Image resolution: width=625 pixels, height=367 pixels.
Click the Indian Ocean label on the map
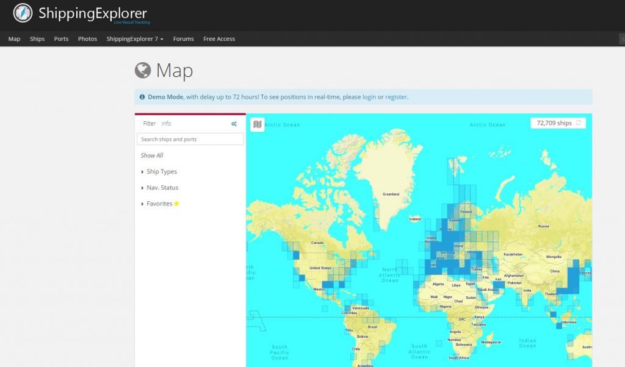click(x=528, y=343)
